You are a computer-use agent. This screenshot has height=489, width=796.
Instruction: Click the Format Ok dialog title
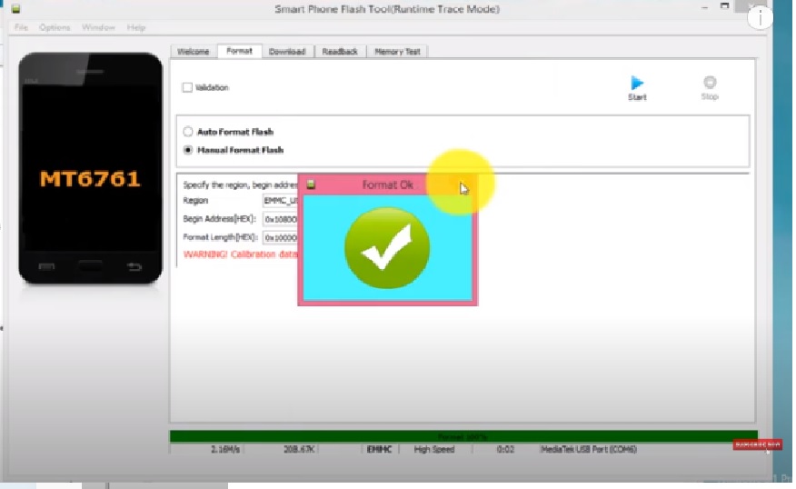387,185
